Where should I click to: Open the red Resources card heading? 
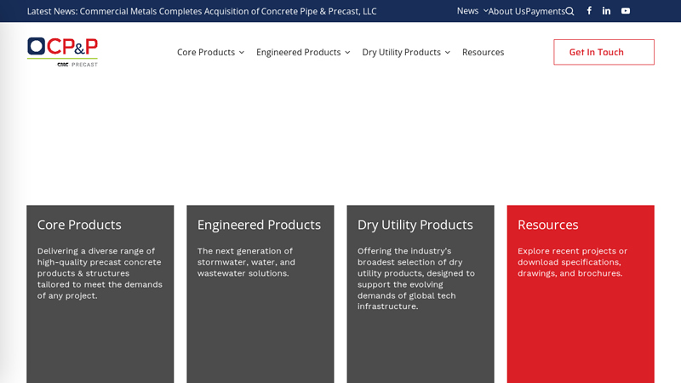click(x=547, y=225)
